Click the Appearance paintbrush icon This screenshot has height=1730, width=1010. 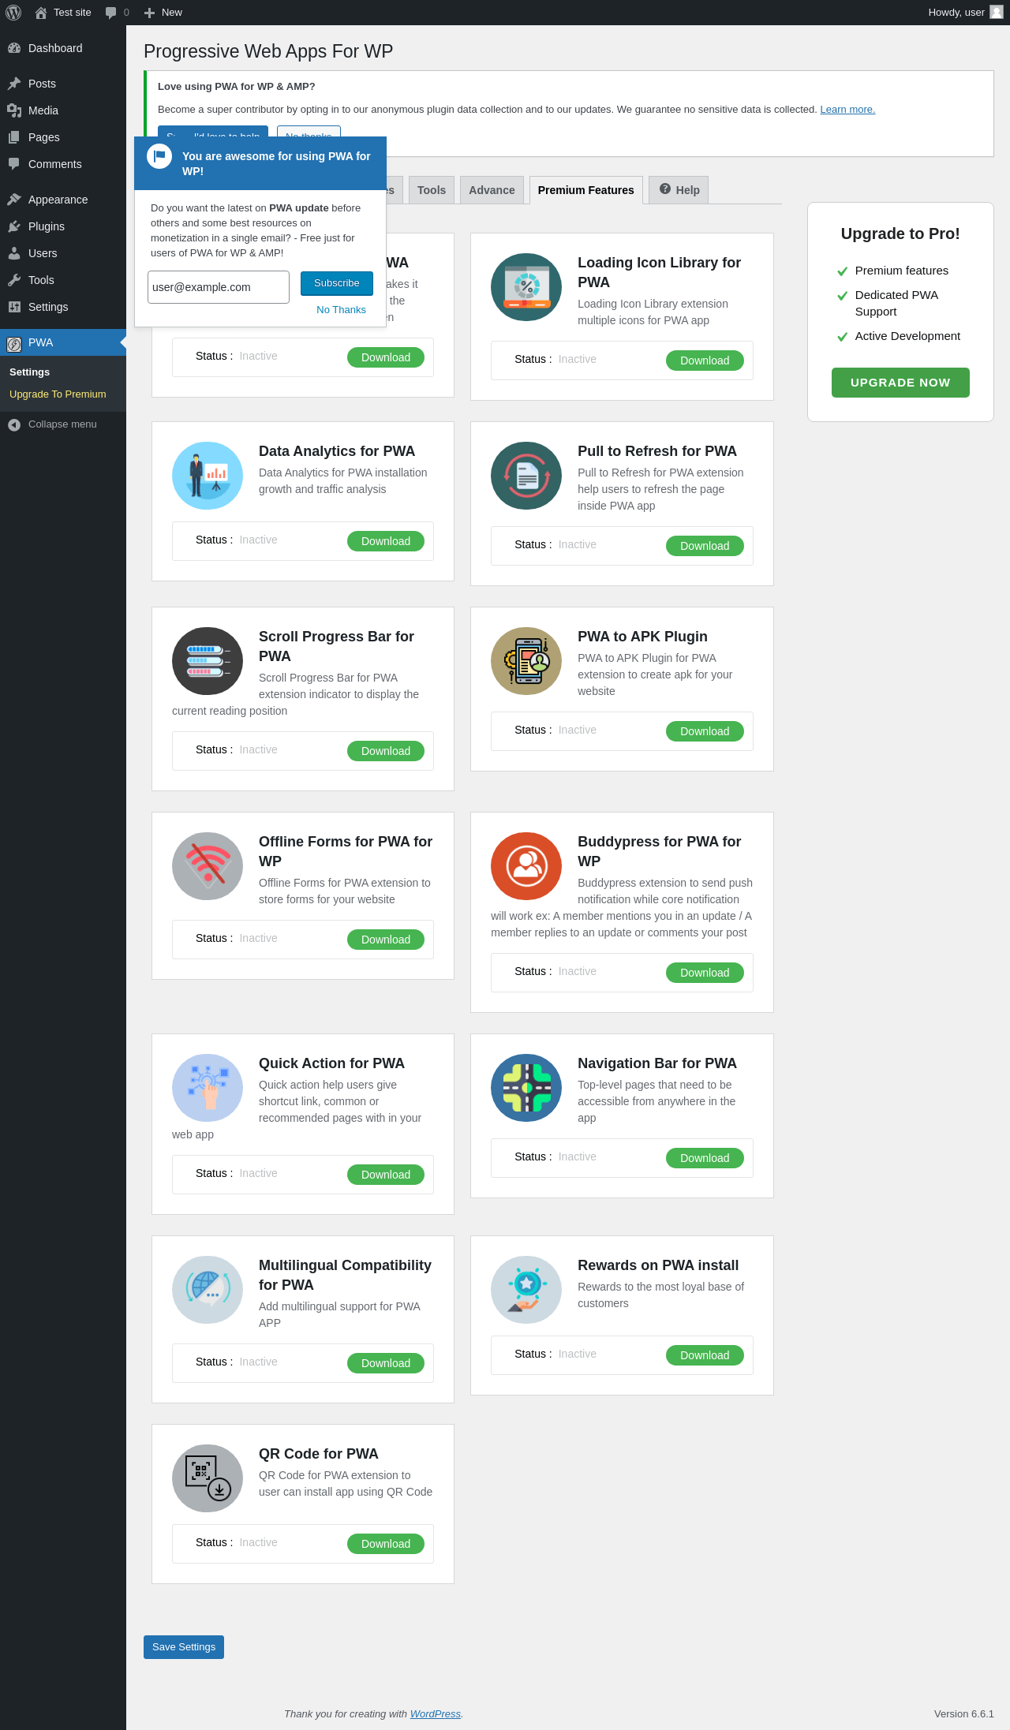[14, 200]
